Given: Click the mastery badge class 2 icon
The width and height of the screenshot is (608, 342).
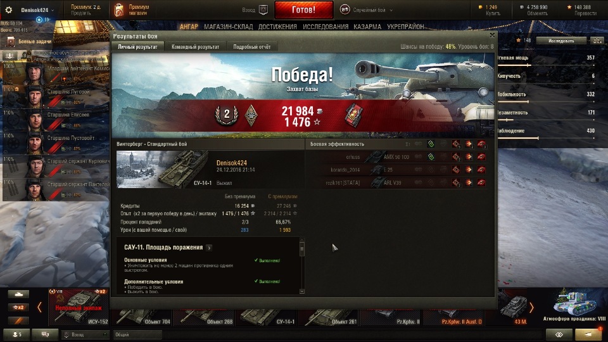Looking at the screenshot, I should pos(227,115).
